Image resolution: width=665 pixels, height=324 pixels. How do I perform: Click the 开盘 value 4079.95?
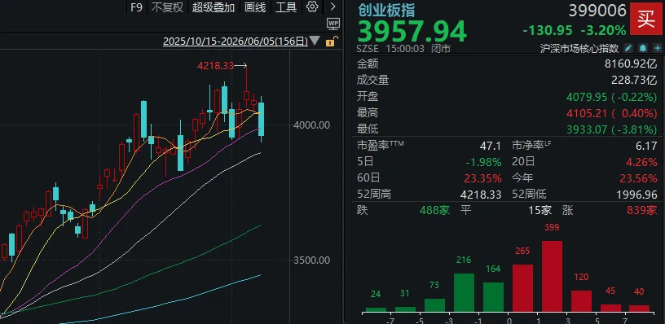586,97
